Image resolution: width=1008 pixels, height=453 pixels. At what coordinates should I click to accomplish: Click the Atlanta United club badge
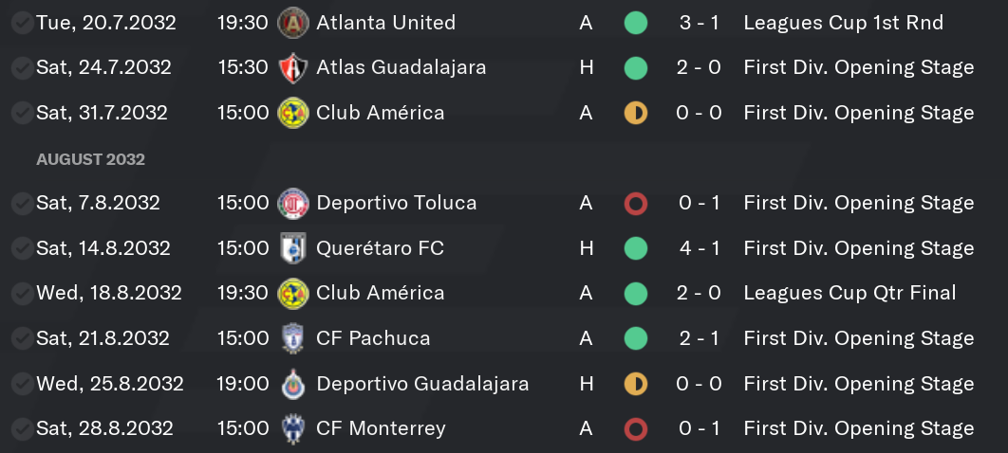pos(292,23)
